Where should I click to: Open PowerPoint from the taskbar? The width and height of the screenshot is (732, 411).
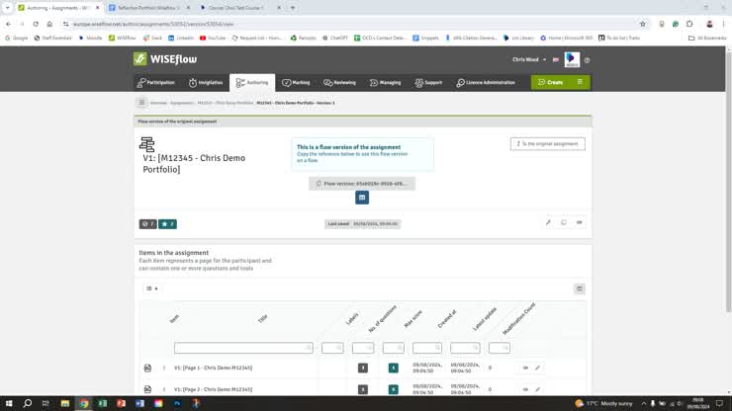122,403
